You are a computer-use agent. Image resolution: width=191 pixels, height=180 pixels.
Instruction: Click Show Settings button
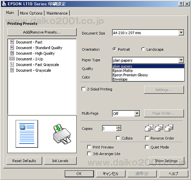point(166,161)
